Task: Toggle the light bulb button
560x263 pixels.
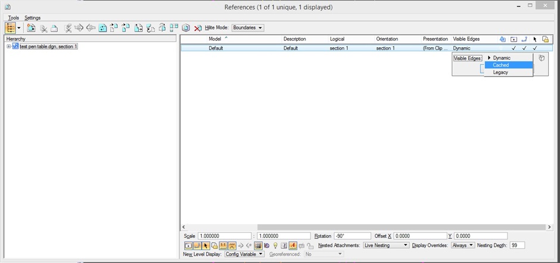Action: click(275, 246)
